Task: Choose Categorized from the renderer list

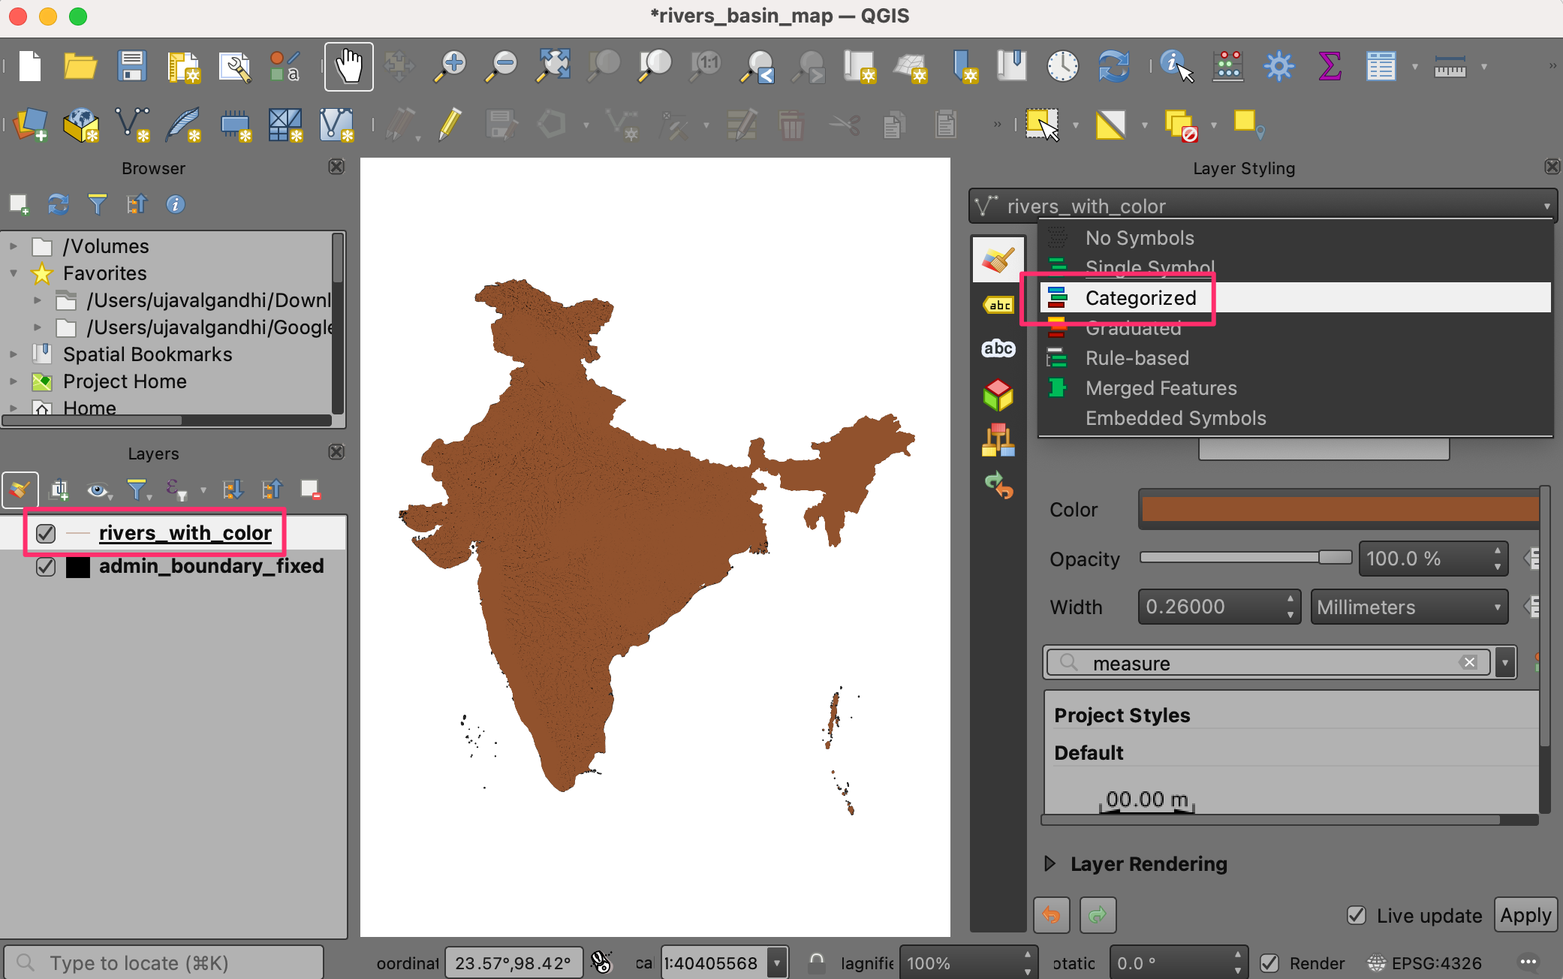Action: pos(1140,298)
